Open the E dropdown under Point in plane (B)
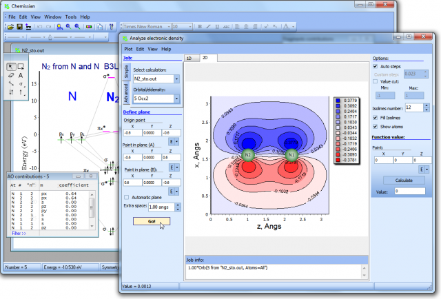Image resolution: width=441 pixels, height=299 pixels. pyautogui.click(x=174, y=192)
